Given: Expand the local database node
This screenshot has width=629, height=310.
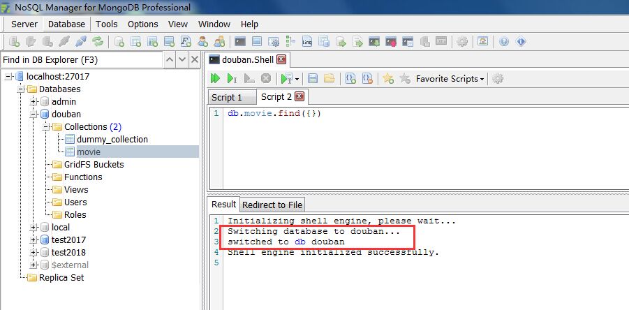Looking at the screenshot, I should coord(34,228).
